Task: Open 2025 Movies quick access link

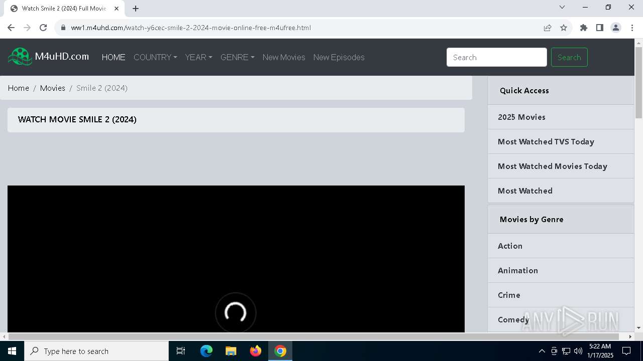Action: pyautogui.click(x=561, y=117)
